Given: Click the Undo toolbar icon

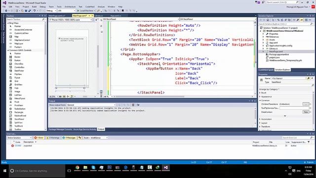Looking at the screenshot, I should pos(35,11).
